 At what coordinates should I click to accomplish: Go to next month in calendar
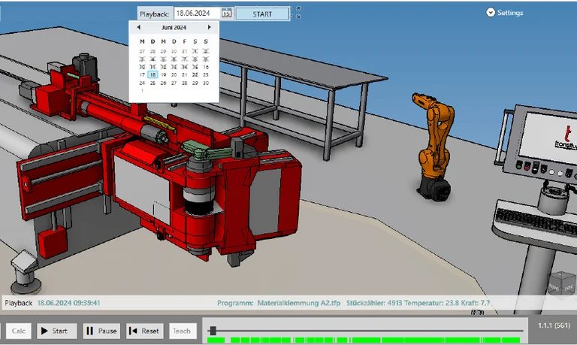pyautogui.click(x=209, y=27)
